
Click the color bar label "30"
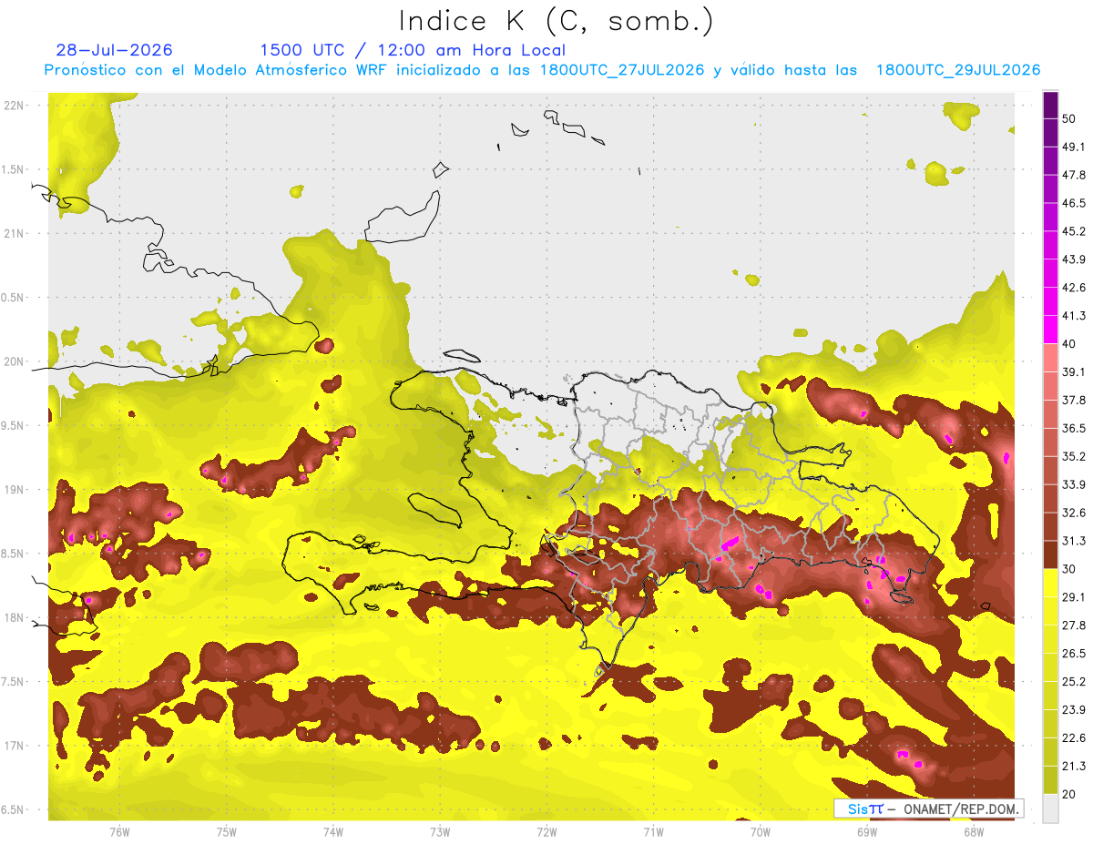pos(1069,569)
